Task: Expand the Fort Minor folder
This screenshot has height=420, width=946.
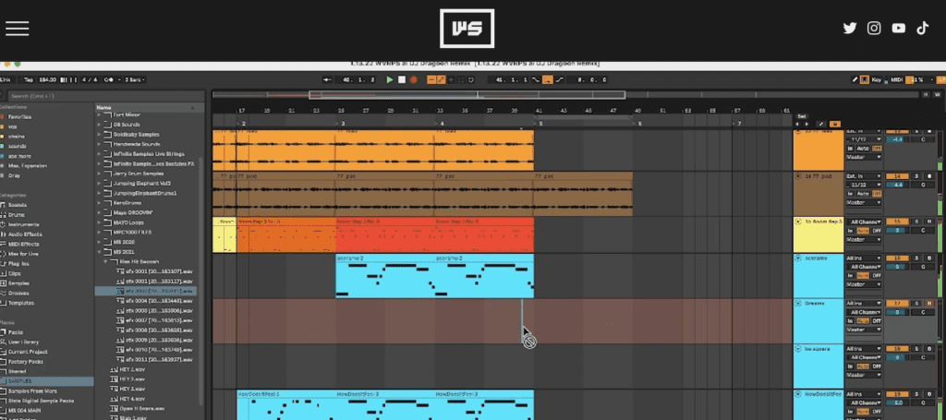Action: pos(100,114)
